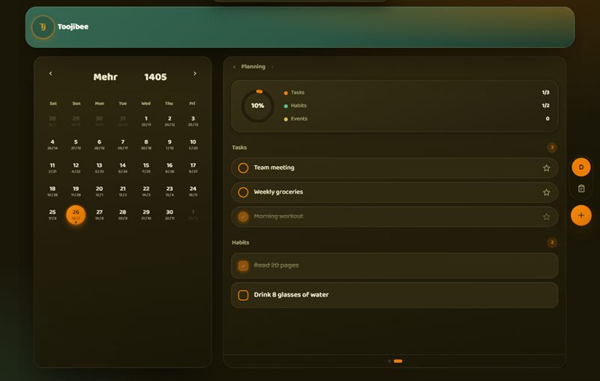Click the Habits count badge 2
This screenshot has height=381, width=600.
pyautogui.click(x=552, y=243)
